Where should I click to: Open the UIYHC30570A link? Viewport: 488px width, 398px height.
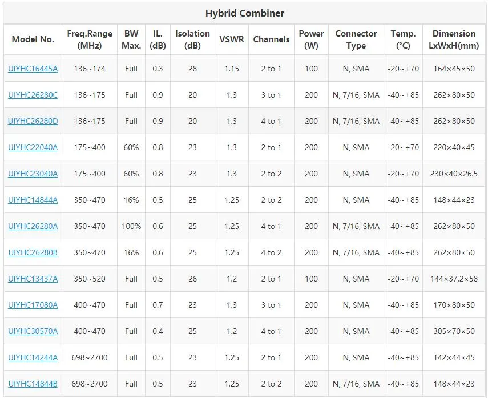tap(33, 331)
